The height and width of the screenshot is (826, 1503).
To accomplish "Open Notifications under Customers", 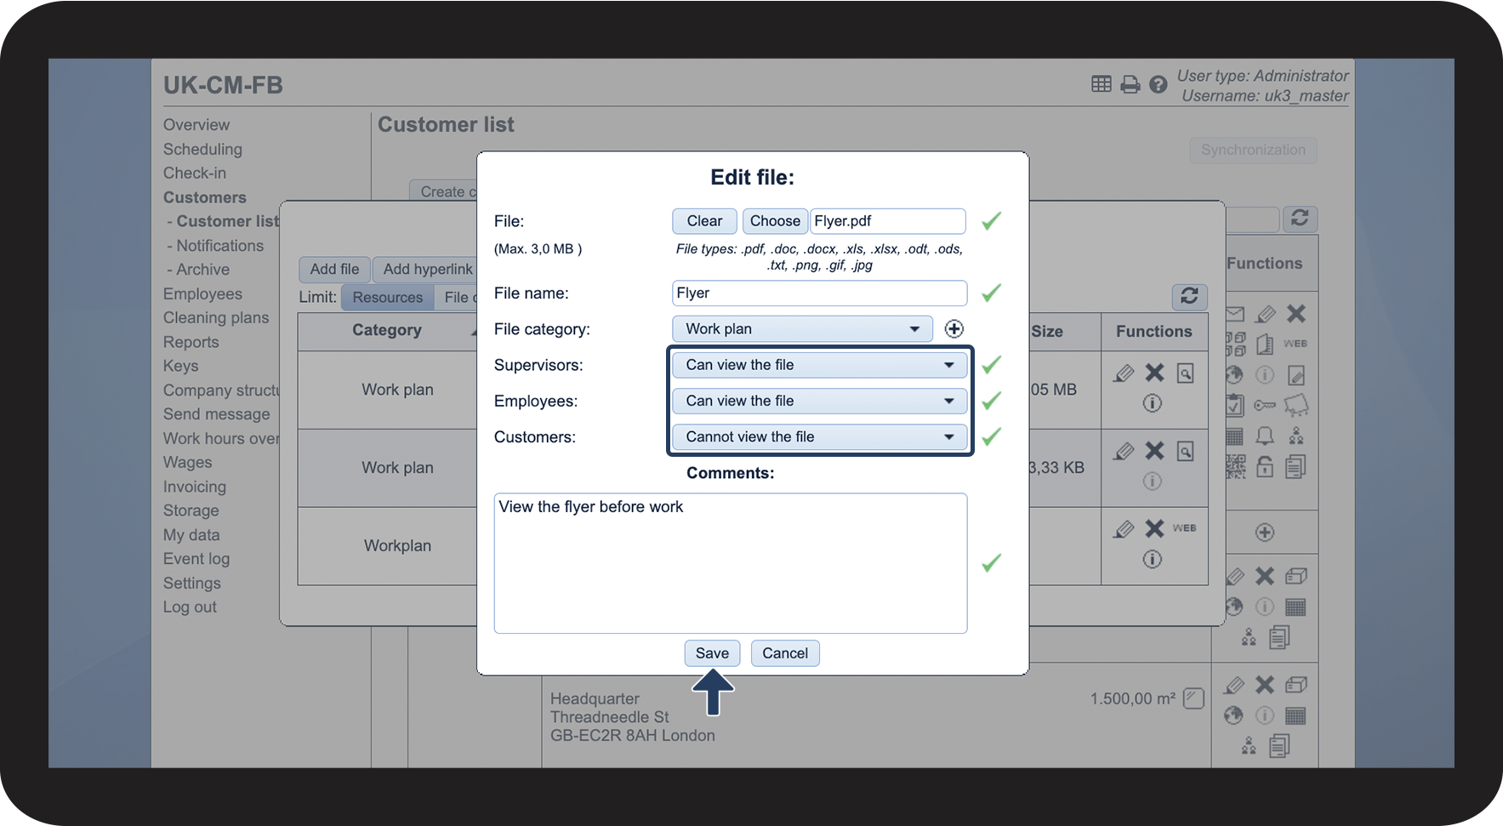I will point(219,246).
